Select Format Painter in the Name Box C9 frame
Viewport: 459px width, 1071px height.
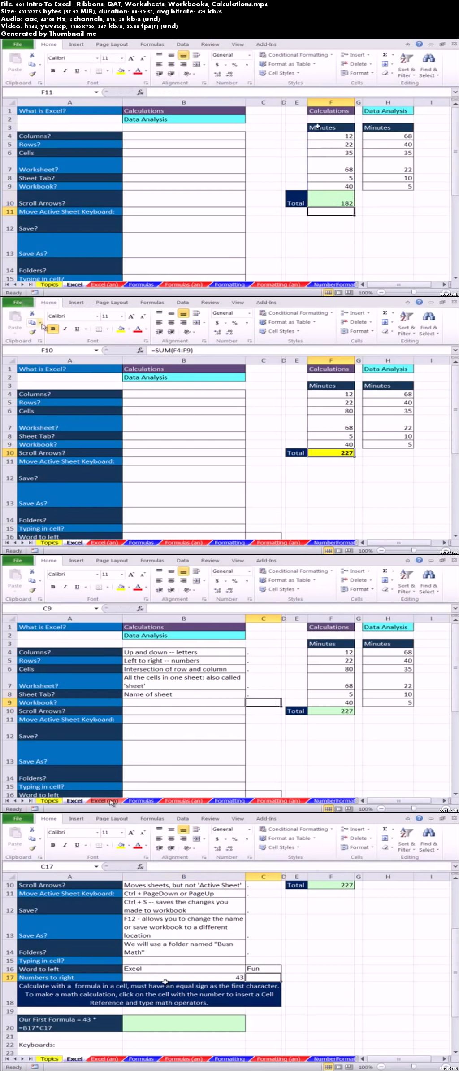(x=32, y=590)
